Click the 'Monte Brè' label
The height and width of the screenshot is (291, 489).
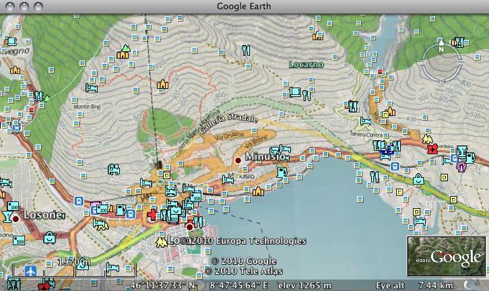[87, 106]
